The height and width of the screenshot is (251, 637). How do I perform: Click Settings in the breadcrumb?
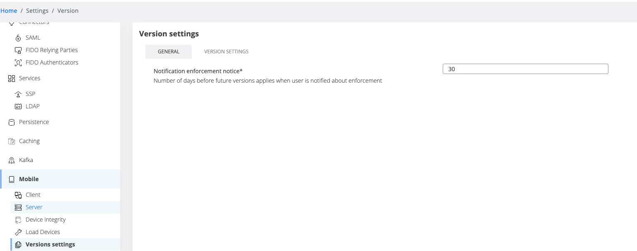[37, 11]
